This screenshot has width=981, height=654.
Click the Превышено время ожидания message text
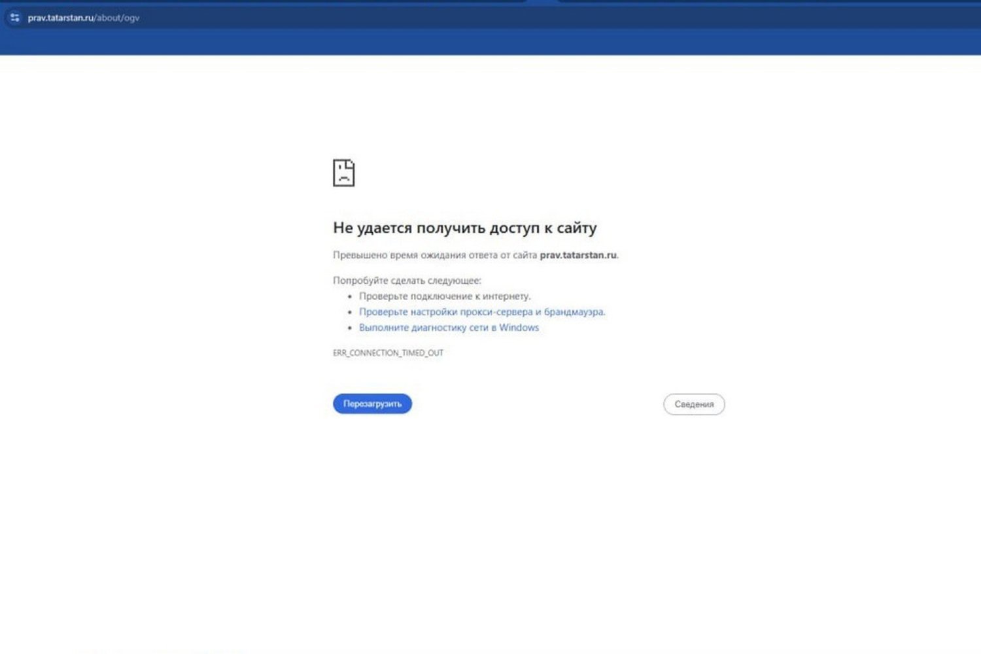(434, 255)
